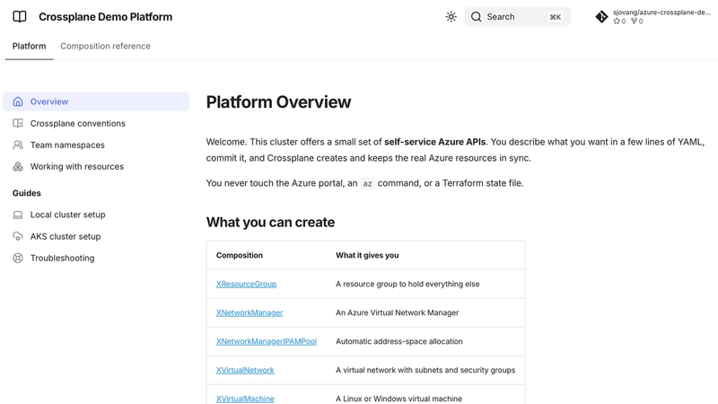Open the XNetworkManagerIPAMPool link
The image size is (718, 404).
click(x=267, y=341)
